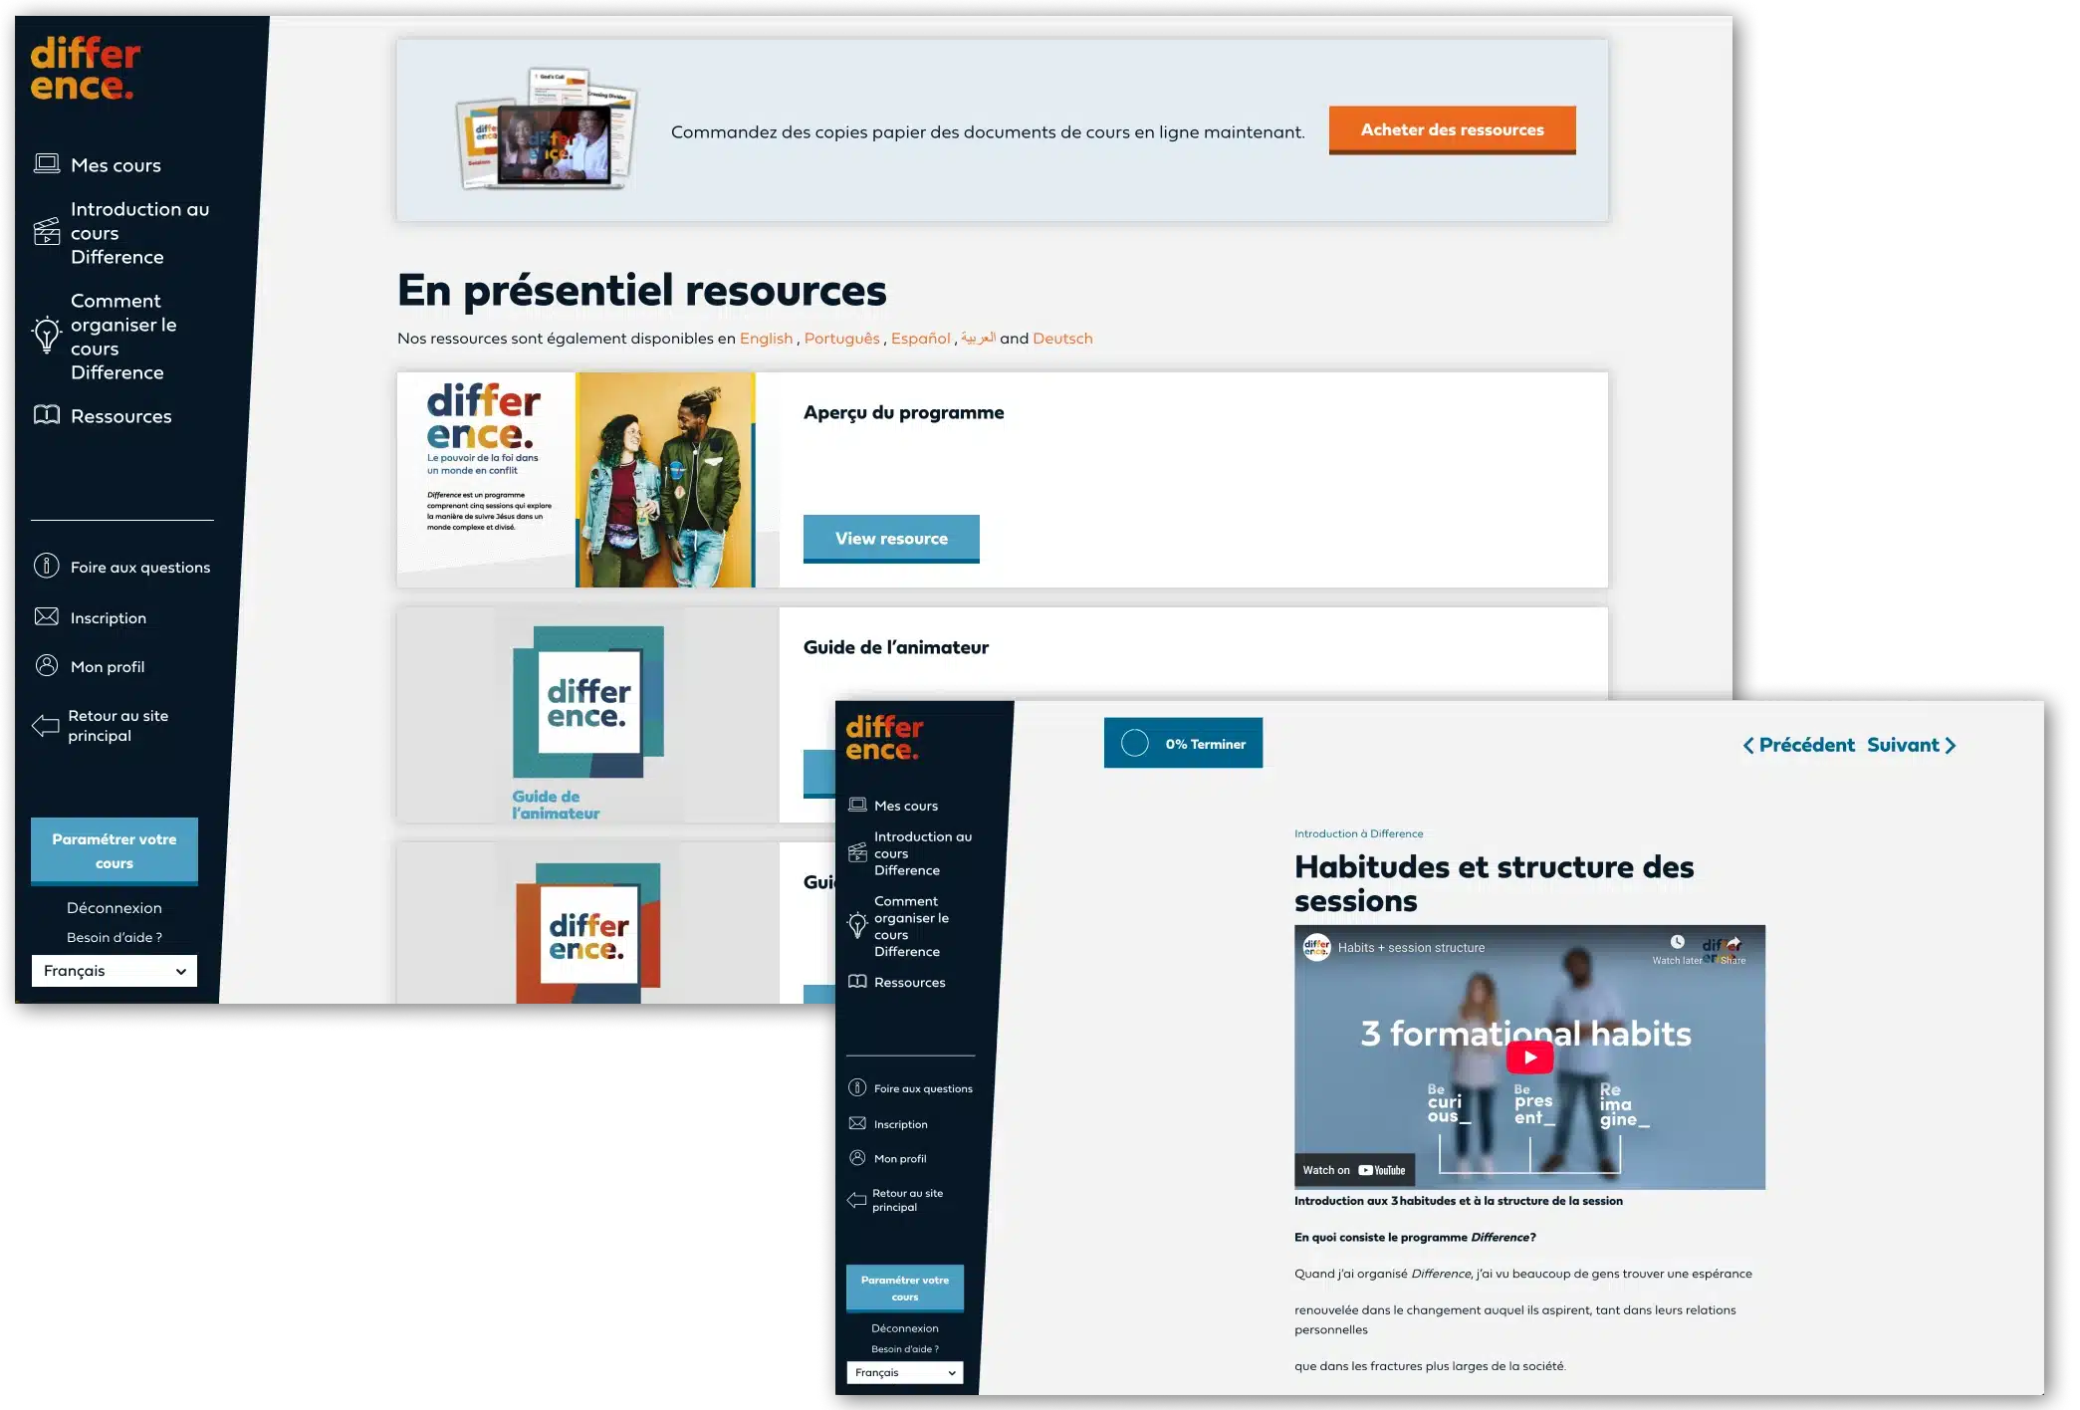
Task: Click View resource for Aperçu du programme
Action: click(891, 539)
